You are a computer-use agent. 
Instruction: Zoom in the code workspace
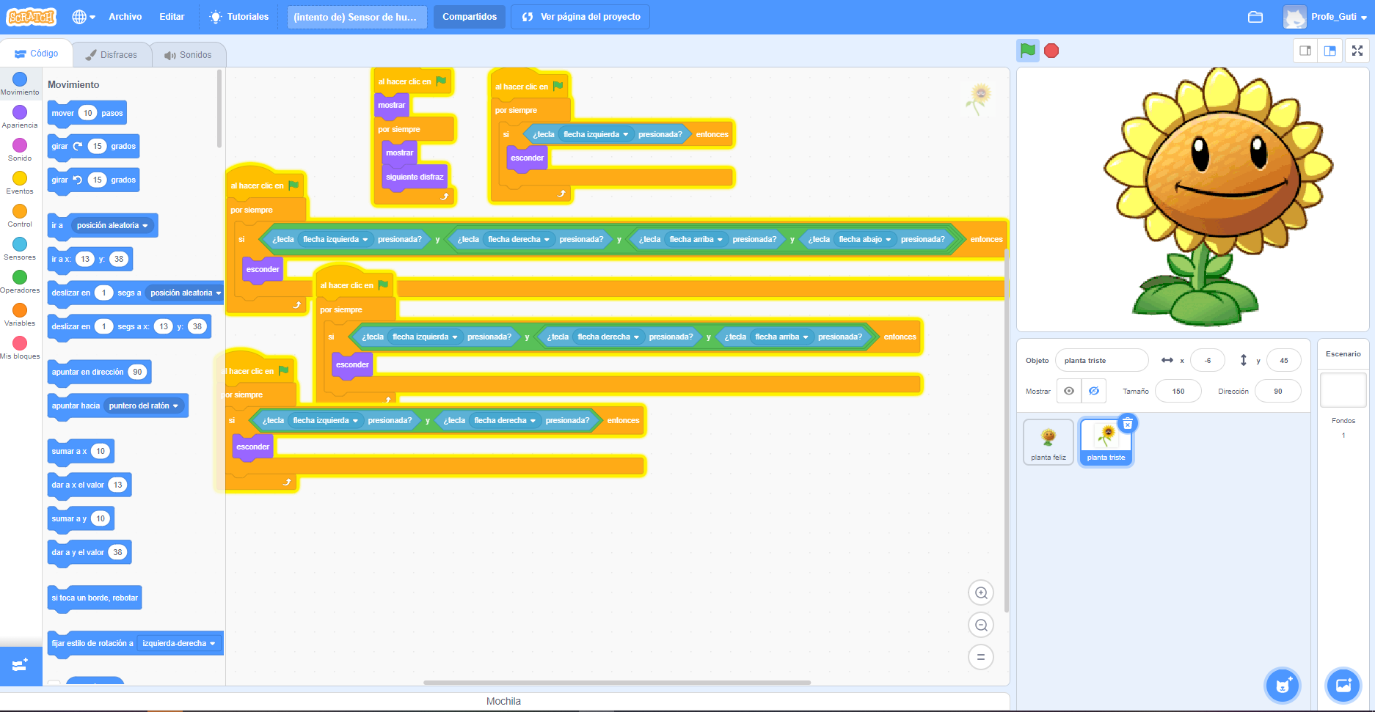click(x=981, y=592)
